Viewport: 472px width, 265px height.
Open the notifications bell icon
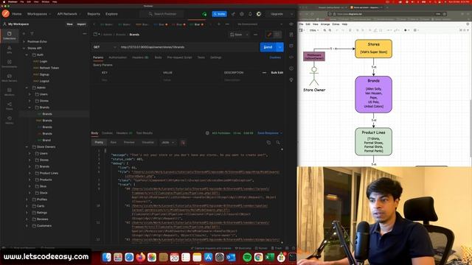tap(250, 14)
